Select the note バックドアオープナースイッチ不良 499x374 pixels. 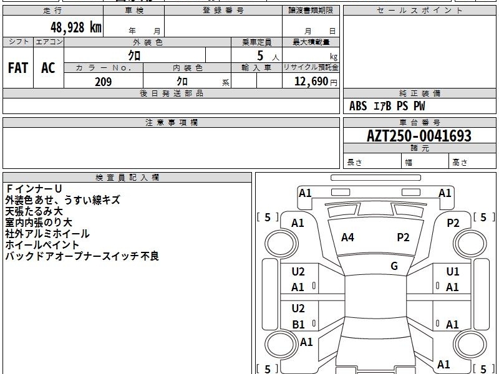[x=82, y=256]
